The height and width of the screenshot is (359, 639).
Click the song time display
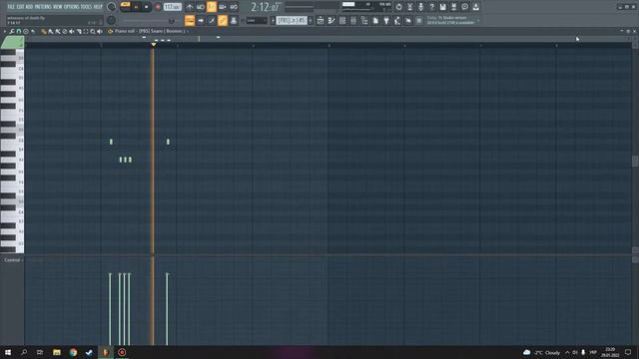pos(266,7)
